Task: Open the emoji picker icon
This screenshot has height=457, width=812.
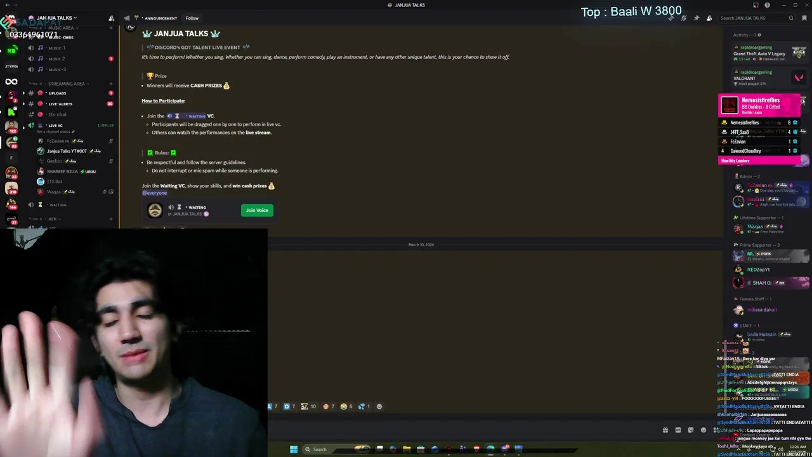Action: pos(704,430)
